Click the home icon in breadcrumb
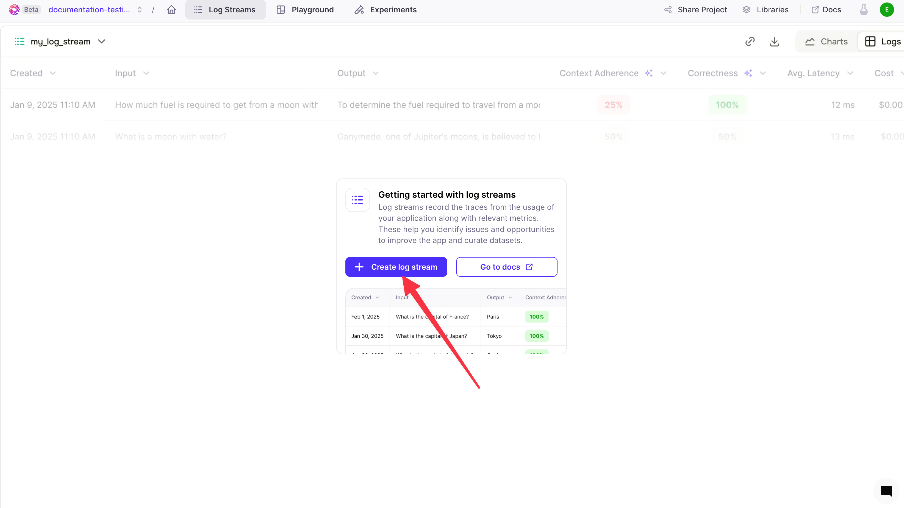Image resolution: width=904 pixels, height=508 pixels. tap(171, 10)
